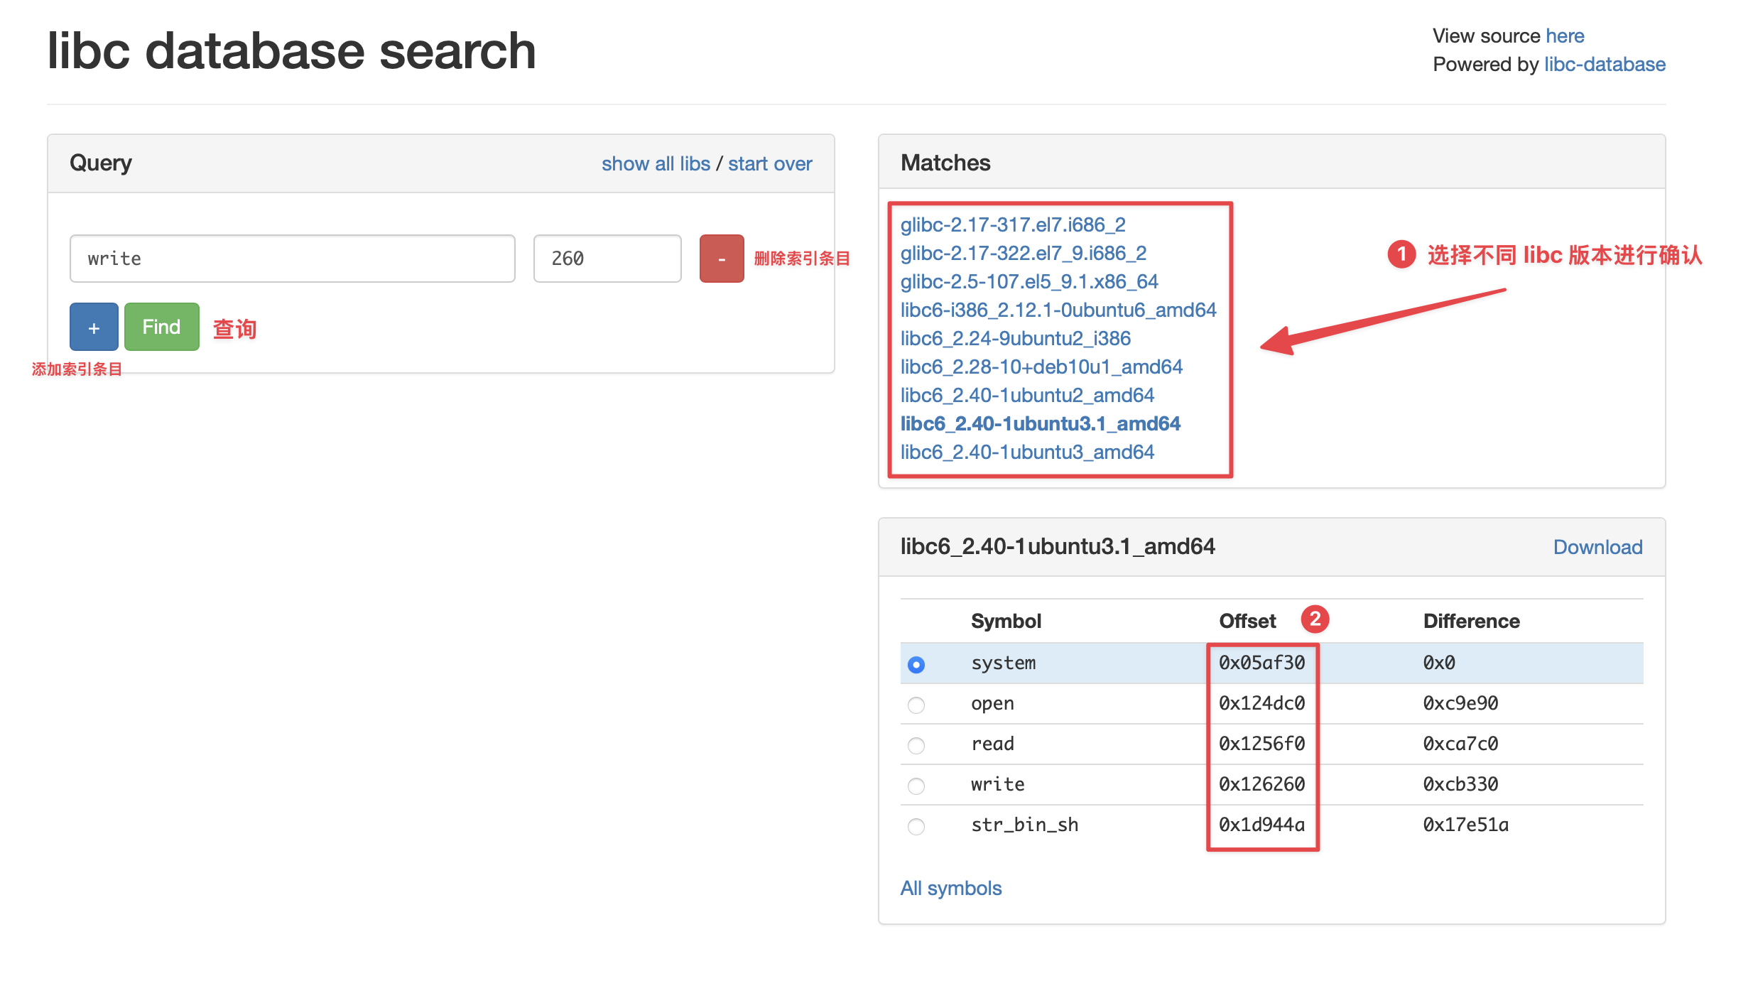This screenshot has height=1003, width=1753.
Task: Download libc6_2.40-1ubuntu3.1_amd64
Action: point(1597,547)
